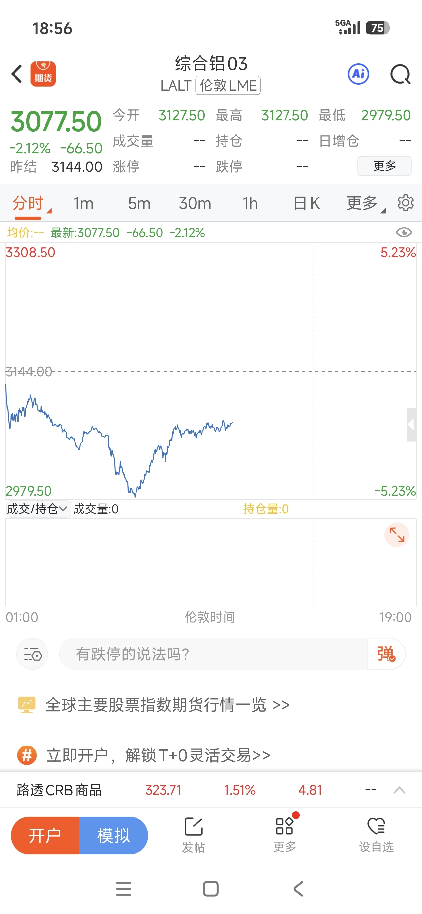This screenshot has height=914, width=422.
Task: Open the AI assistant icon
Action: (358, 74)
